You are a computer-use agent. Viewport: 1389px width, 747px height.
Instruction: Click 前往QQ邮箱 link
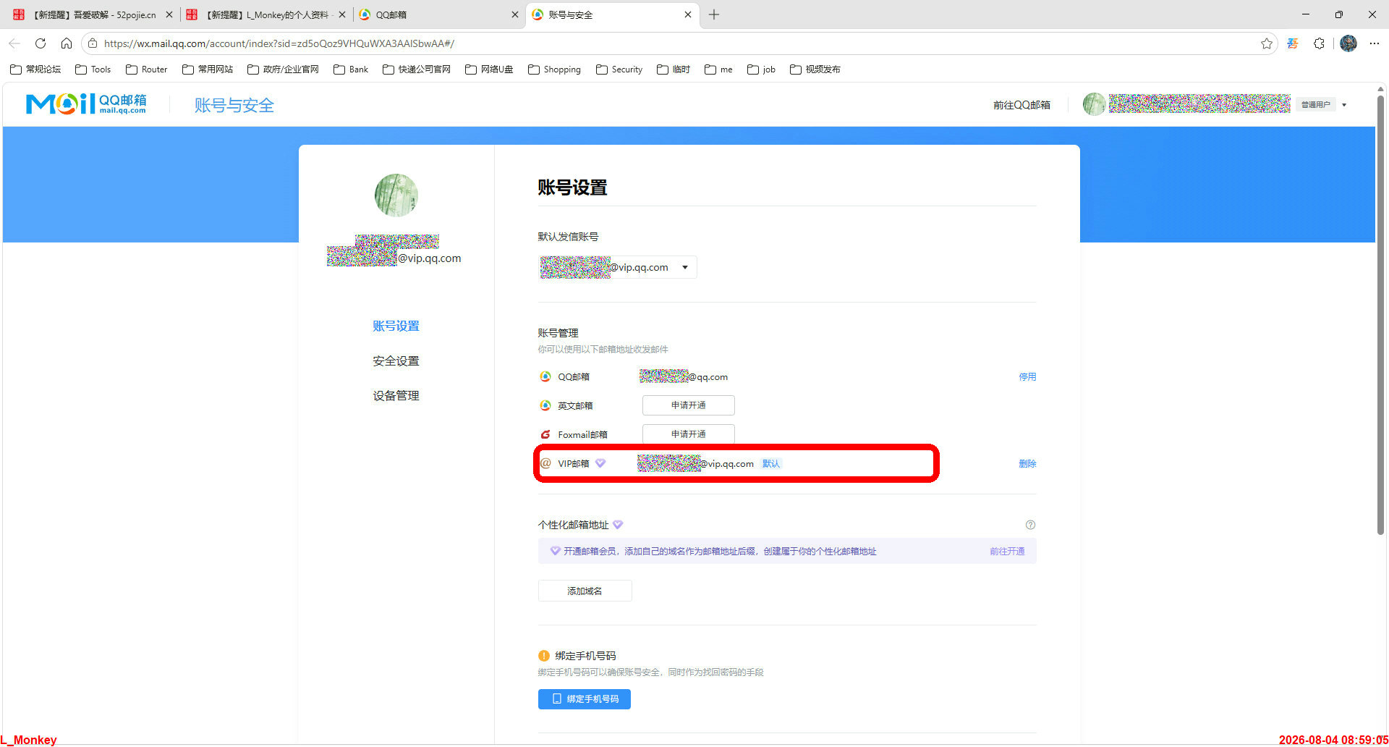[1021, 105]
